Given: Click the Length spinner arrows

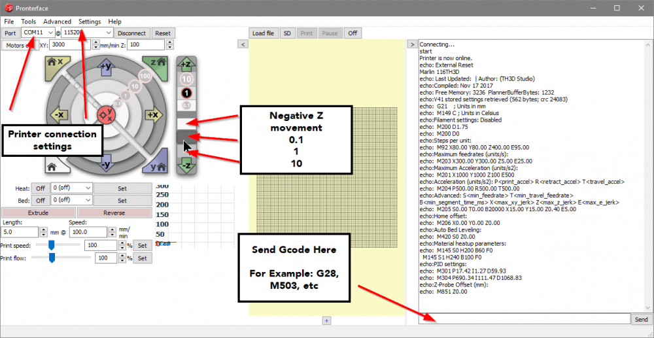Looking at the screenshot, I should coord(44,231).
